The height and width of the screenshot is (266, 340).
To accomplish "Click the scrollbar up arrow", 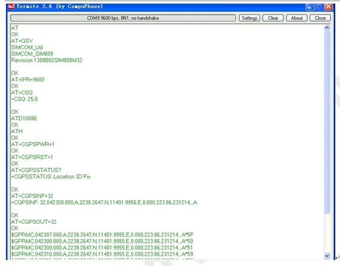I will 327,28.
